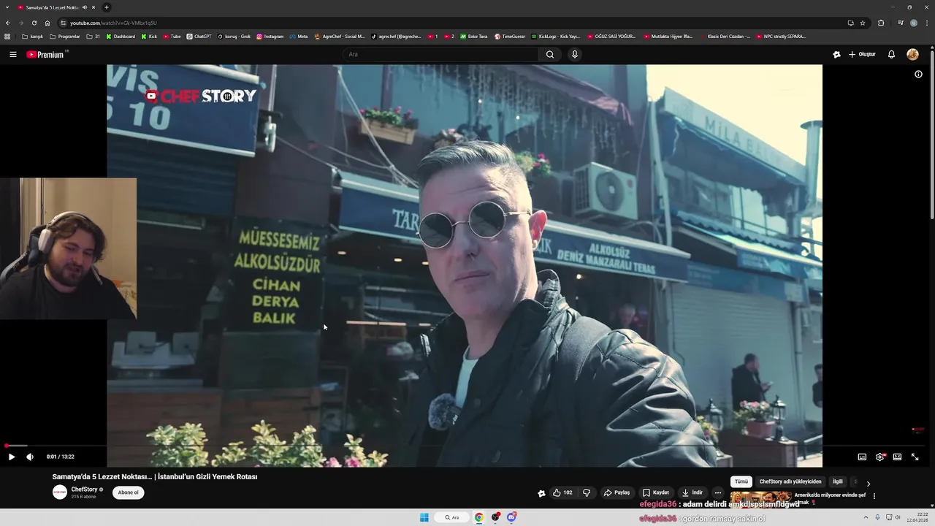Open the tab search dropdown
The height and width of the screenshot is (526, 935).
pyautogui.click(x=7, y=7)
